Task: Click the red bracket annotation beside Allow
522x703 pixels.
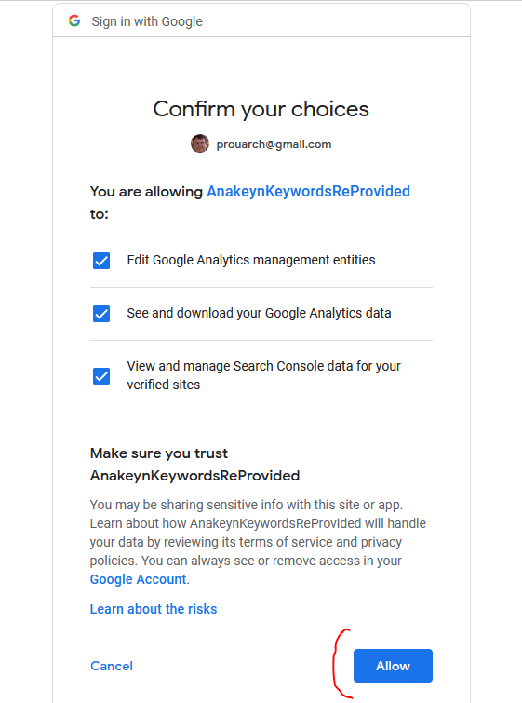Action: point(342,664)
